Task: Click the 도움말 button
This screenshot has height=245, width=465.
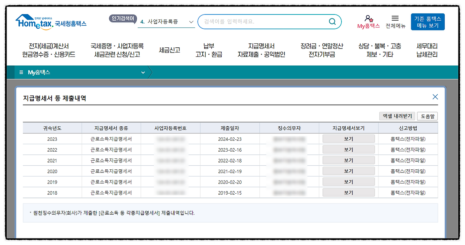Action: [427, 116]
